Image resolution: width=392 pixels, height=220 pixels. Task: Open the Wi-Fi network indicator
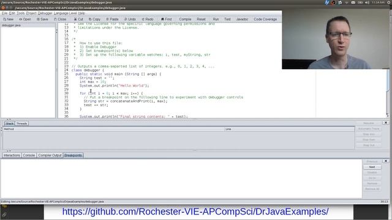click(347, 2)
